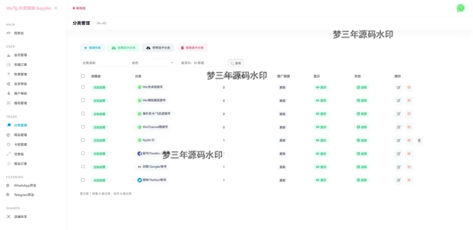Click the 充值订单 icon in sidebar
The width and height of the screenshot is (473, 230).
(9, 65)
